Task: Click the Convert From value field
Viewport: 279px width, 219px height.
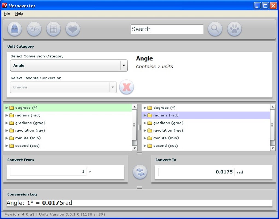Action: 48,172
